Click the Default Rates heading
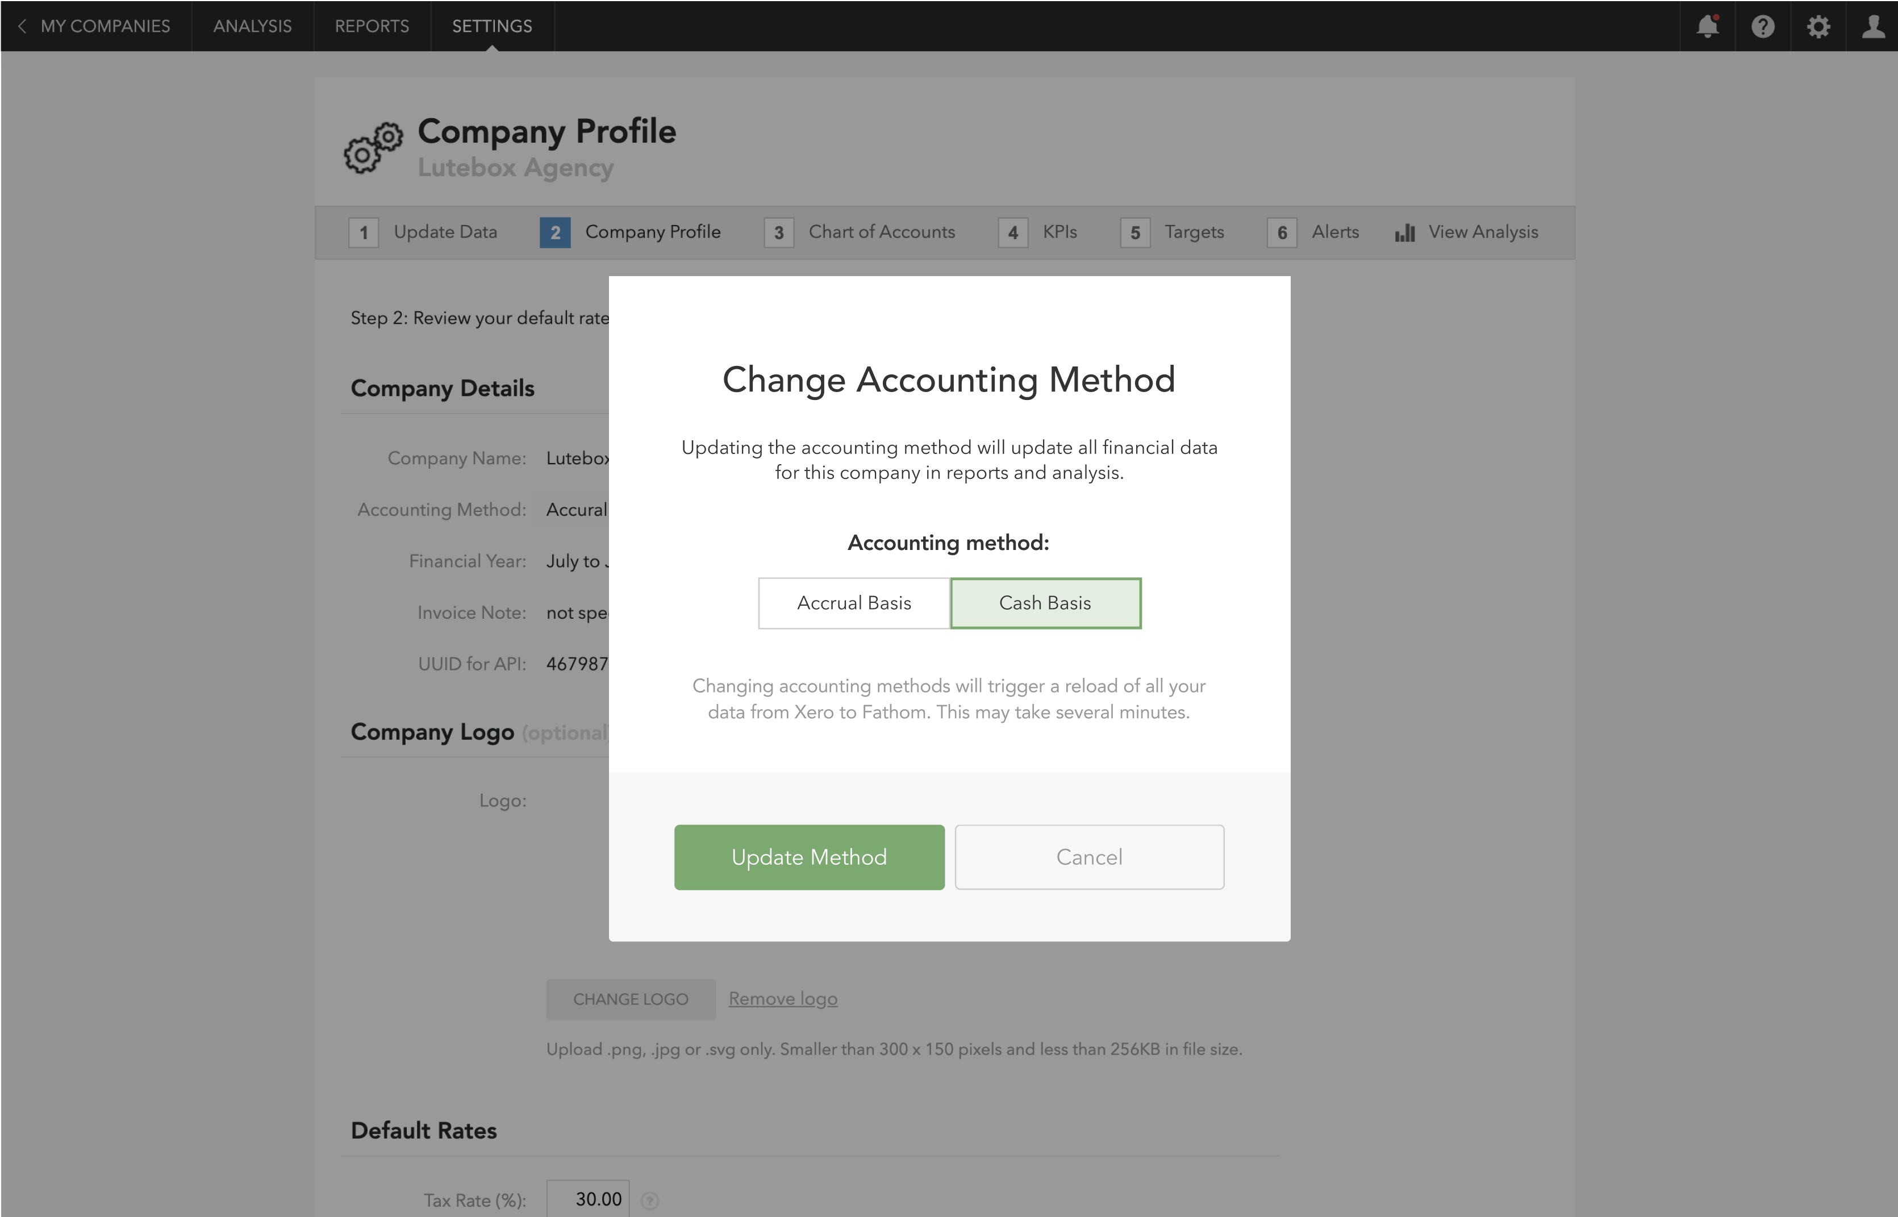 point(424,1131)
